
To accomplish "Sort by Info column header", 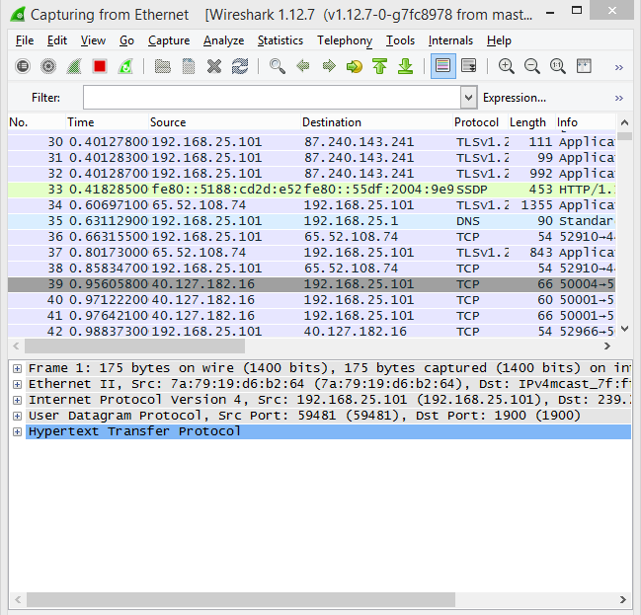I will [x=586, y=122].
